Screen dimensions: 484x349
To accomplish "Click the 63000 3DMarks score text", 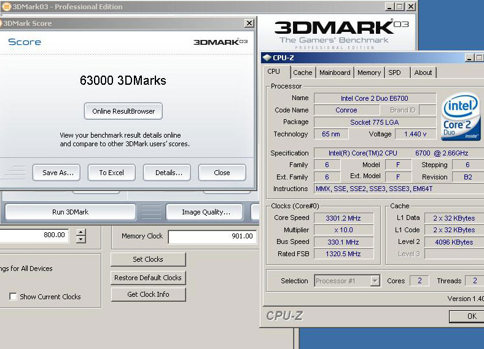I will [123, 80].
